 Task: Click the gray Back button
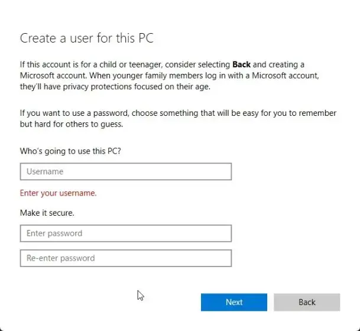(x=307, y=302)
